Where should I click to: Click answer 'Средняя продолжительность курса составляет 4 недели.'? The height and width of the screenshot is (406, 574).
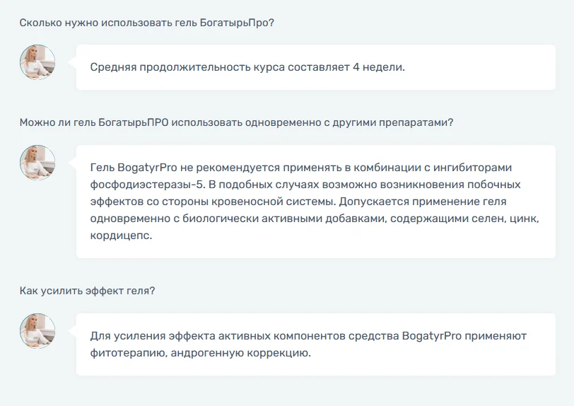coord(247,67)
